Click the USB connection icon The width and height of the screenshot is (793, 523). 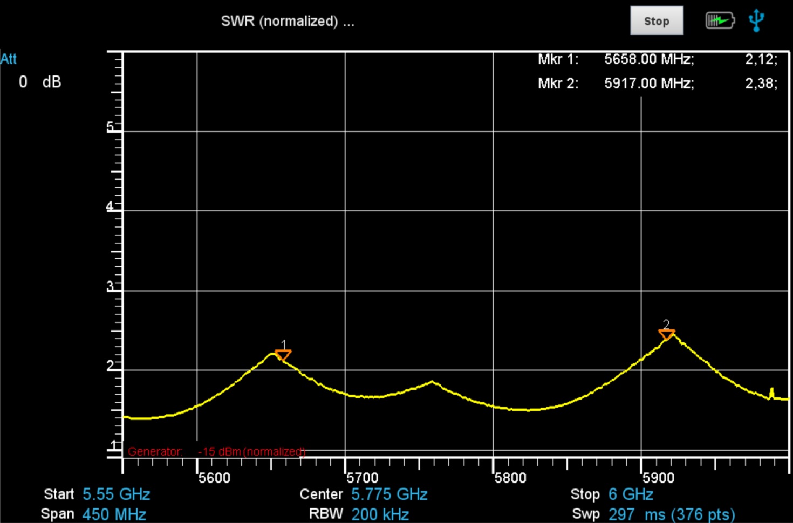click(756, 20)
